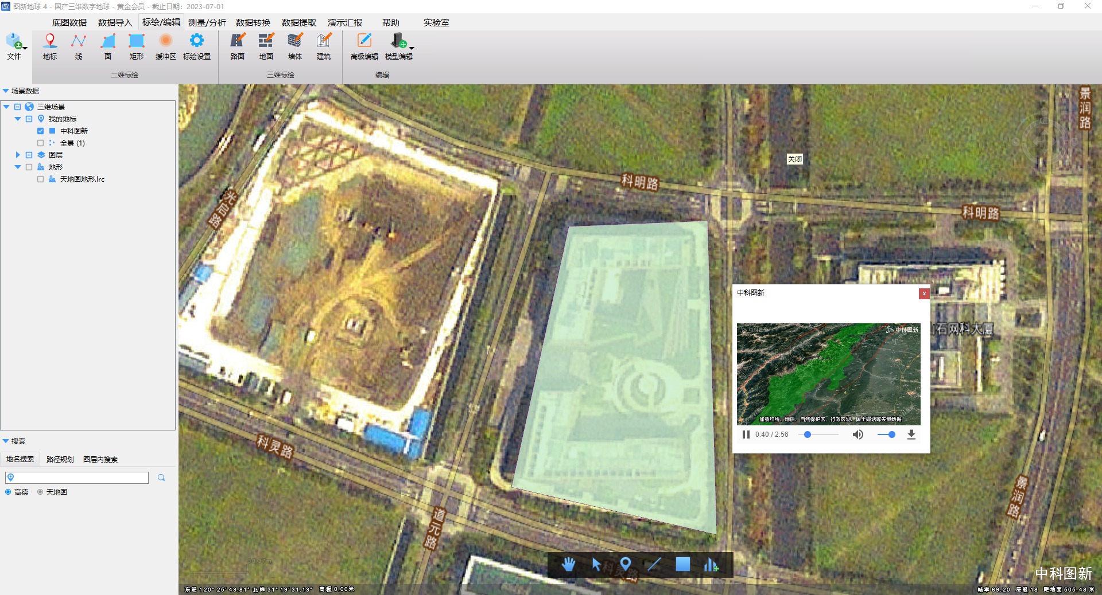Screen dimensions: 1102x595
Task: Collapse the 场景数据 panel
Action: point(6,91)
